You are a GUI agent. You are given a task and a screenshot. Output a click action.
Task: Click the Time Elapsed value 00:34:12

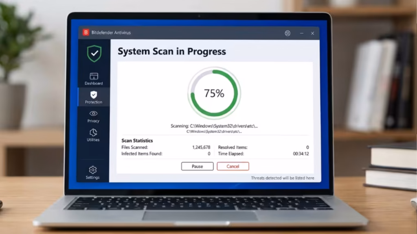301,154
